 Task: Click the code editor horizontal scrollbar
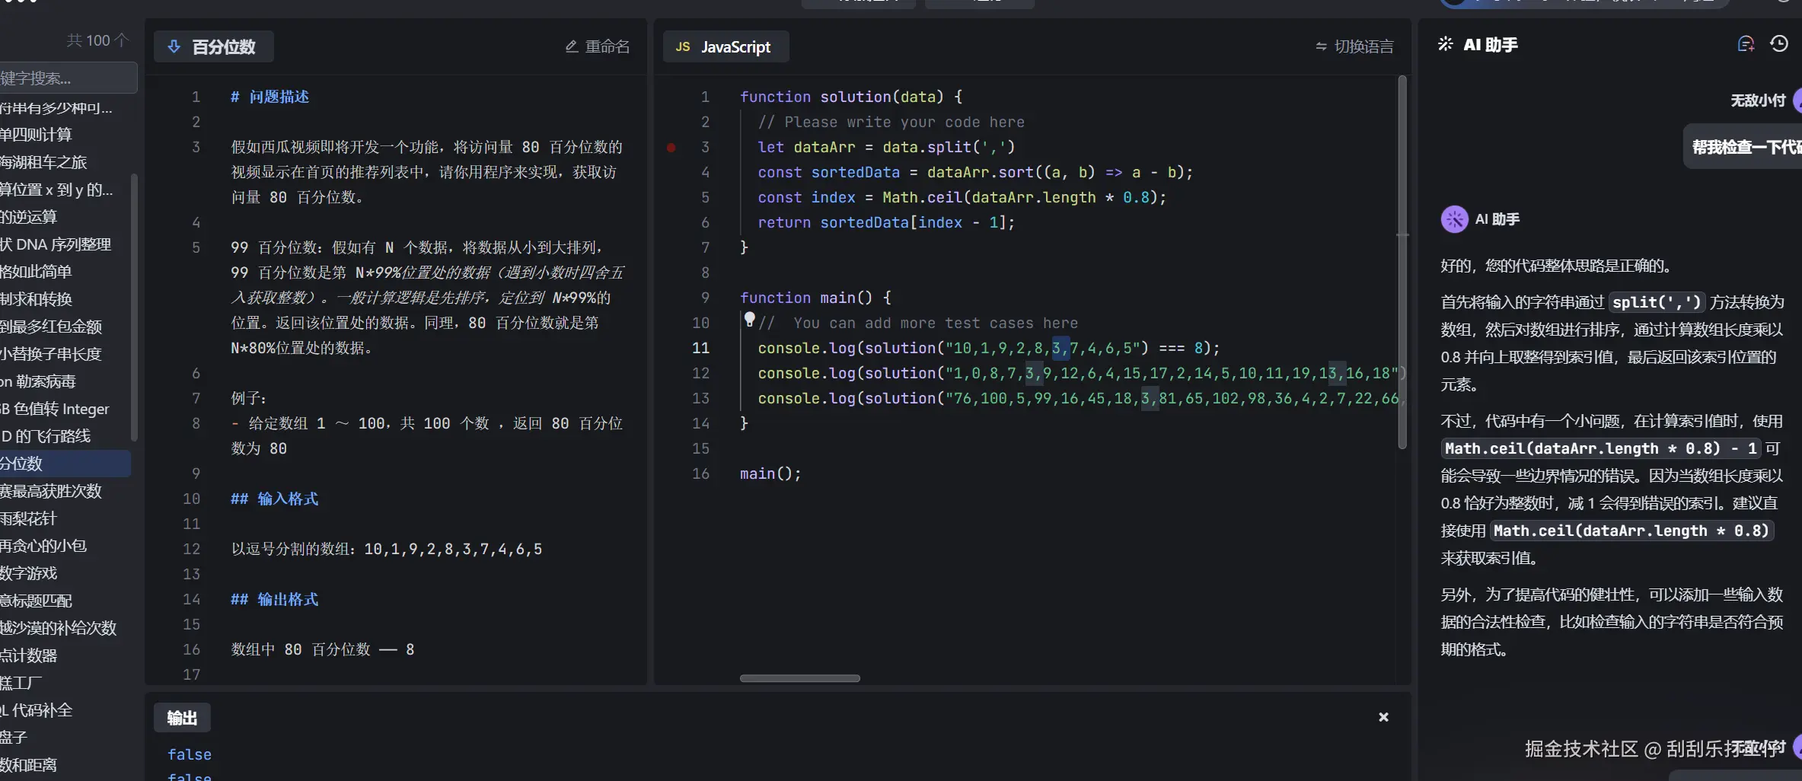[799, 678]
